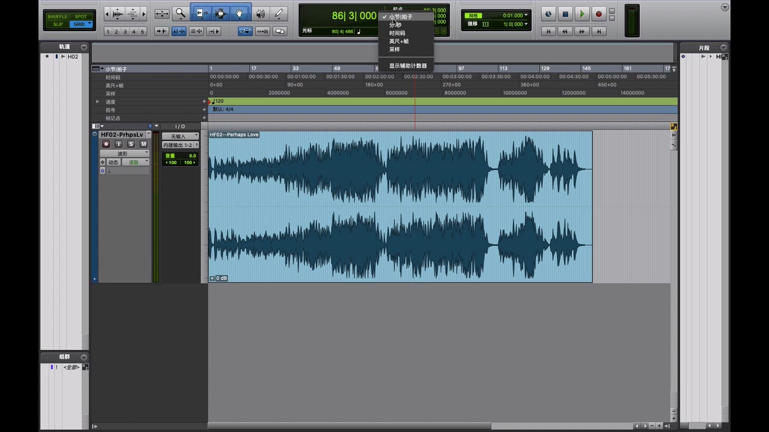Image resolution: width=769 pixels, height=432 pixels.
Task: Open toolbar options menu arrow
Action: 725,7
